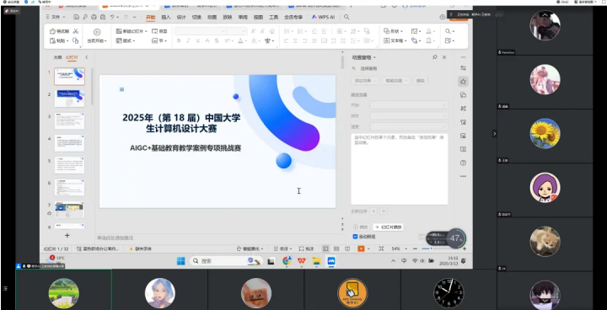Click the star animation icon in right sidebar
Image resolution: width=607 pixels, height=310 pixels.
(463, 81)
